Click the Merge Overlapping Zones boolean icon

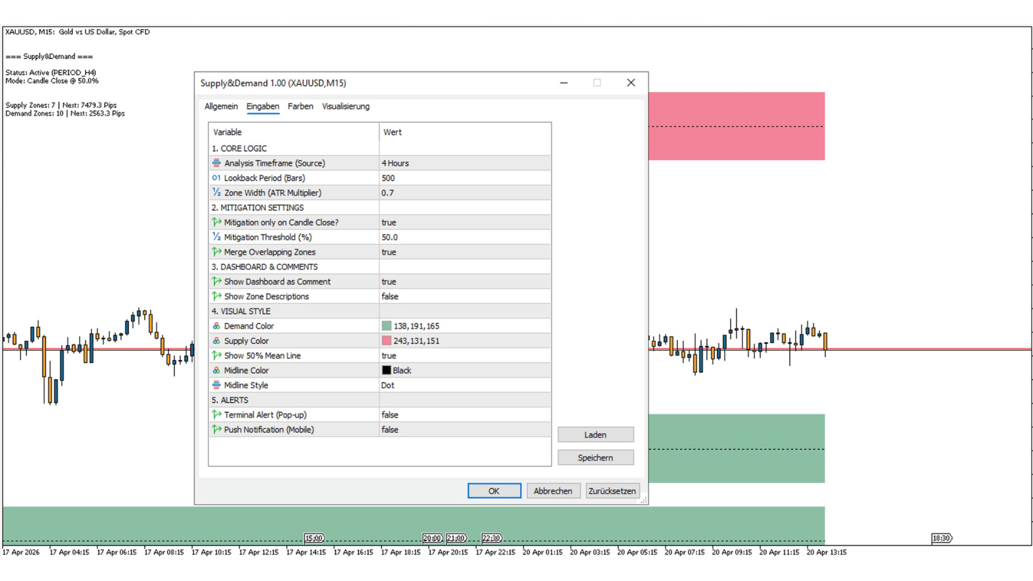click(x=216, y=252)
